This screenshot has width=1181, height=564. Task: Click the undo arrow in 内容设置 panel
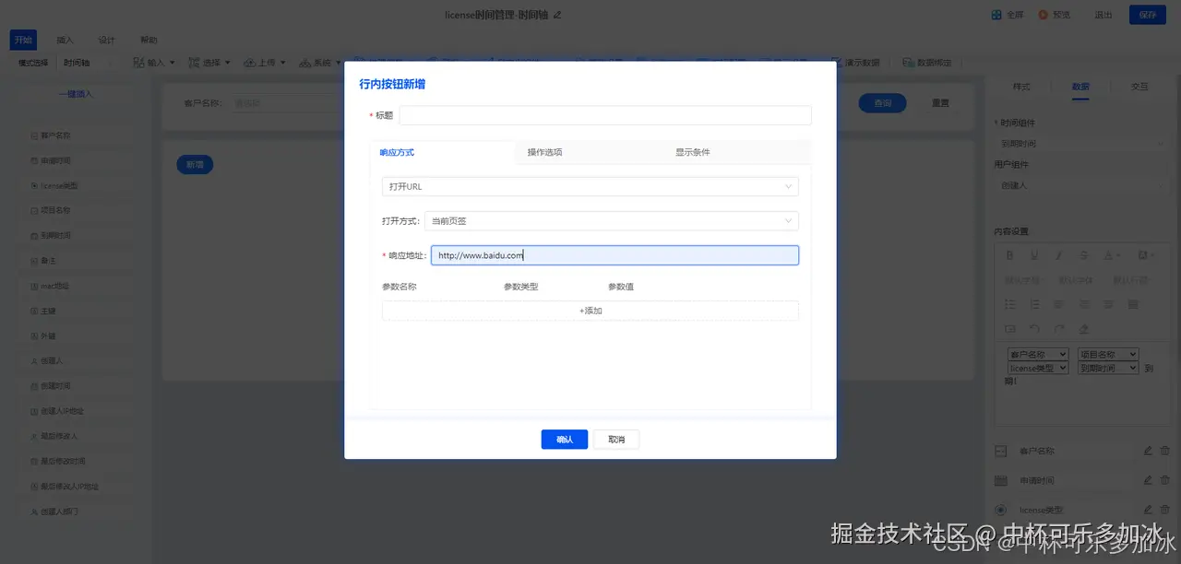click(x=1034, y=328)
